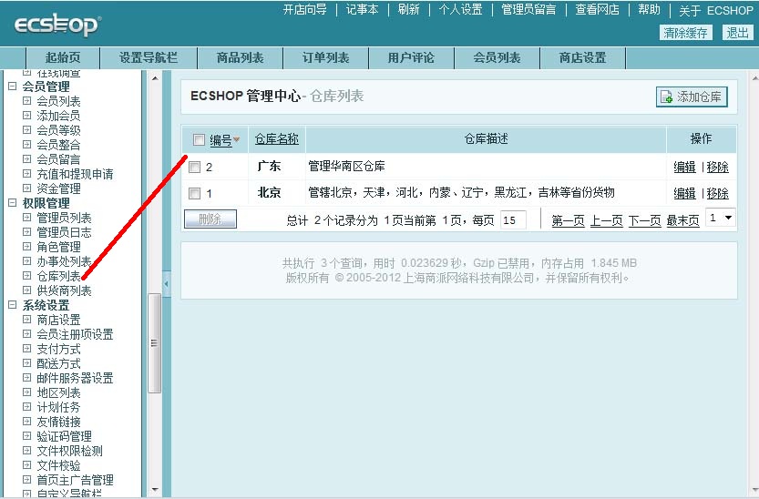This screenshot has height=499, width=759.
Task: Toggle the select-all checkbox in table header
Action: 199,139
